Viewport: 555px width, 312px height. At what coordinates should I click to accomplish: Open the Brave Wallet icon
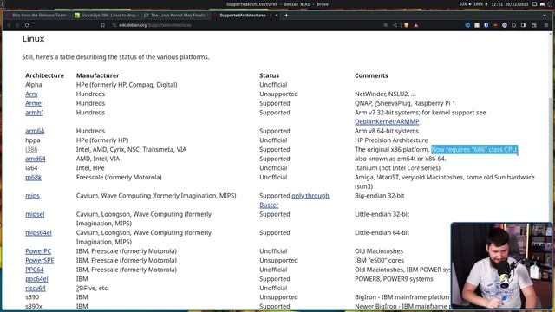click(534, 25)
